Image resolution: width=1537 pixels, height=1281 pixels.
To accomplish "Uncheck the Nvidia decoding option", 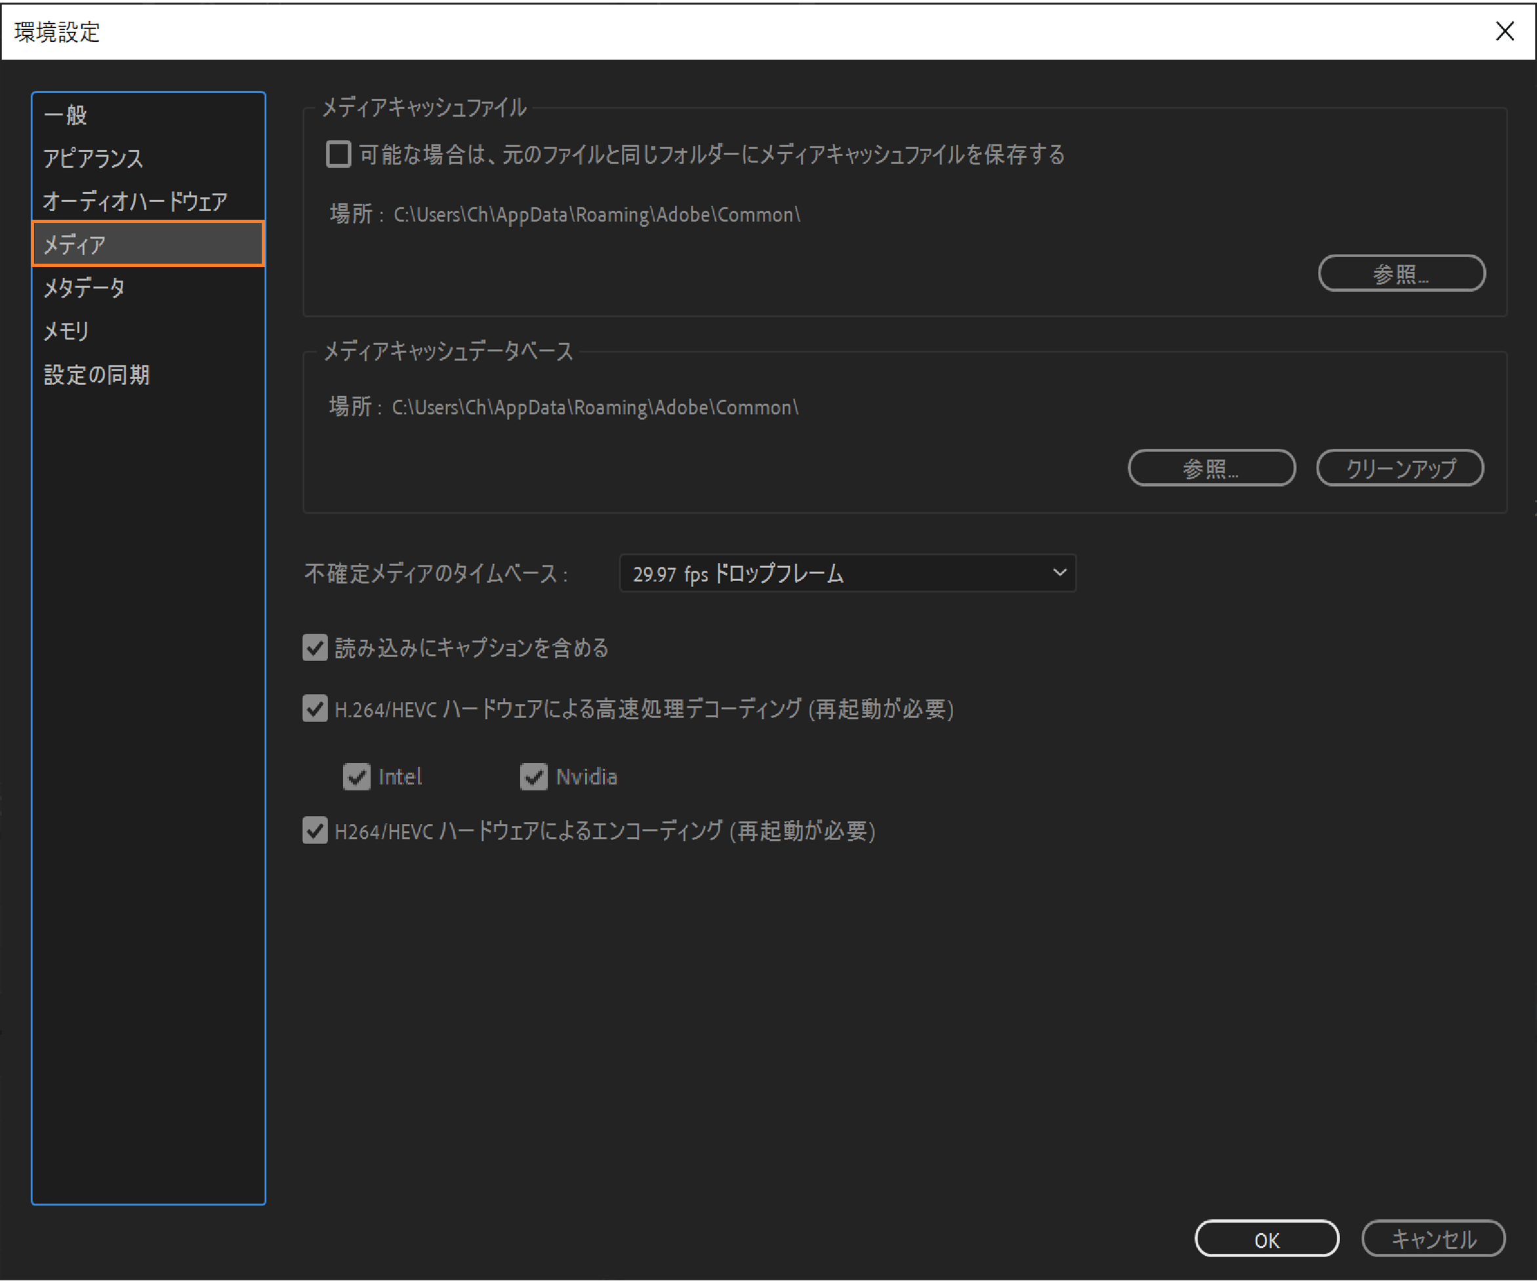I will (533, 777).
